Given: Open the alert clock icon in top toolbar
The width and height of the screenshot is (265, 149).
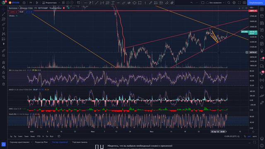Looking at the screenshot, I should (x=78, y=3).
